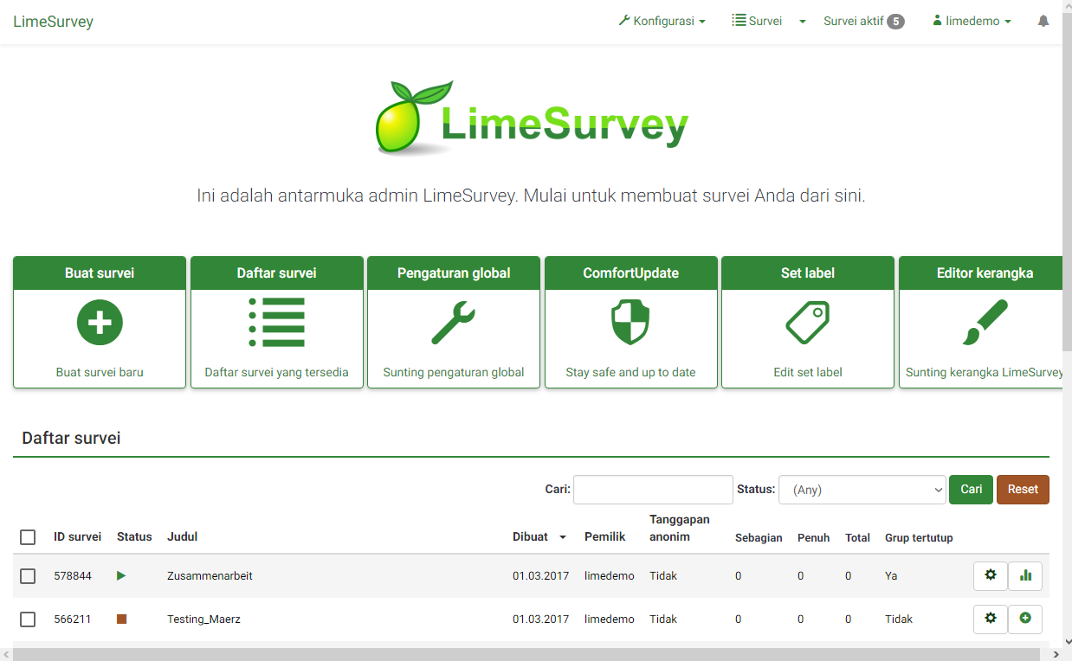Click the active play status icon of Zusammenarbeit
This screenshot has height=661, width=1072.
pyautogui.click(x=121, y=575)
